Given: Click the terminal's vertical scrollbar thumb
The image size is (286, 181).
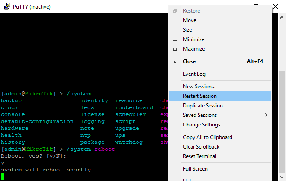Looking at the screenshot, I should [282, 126].
